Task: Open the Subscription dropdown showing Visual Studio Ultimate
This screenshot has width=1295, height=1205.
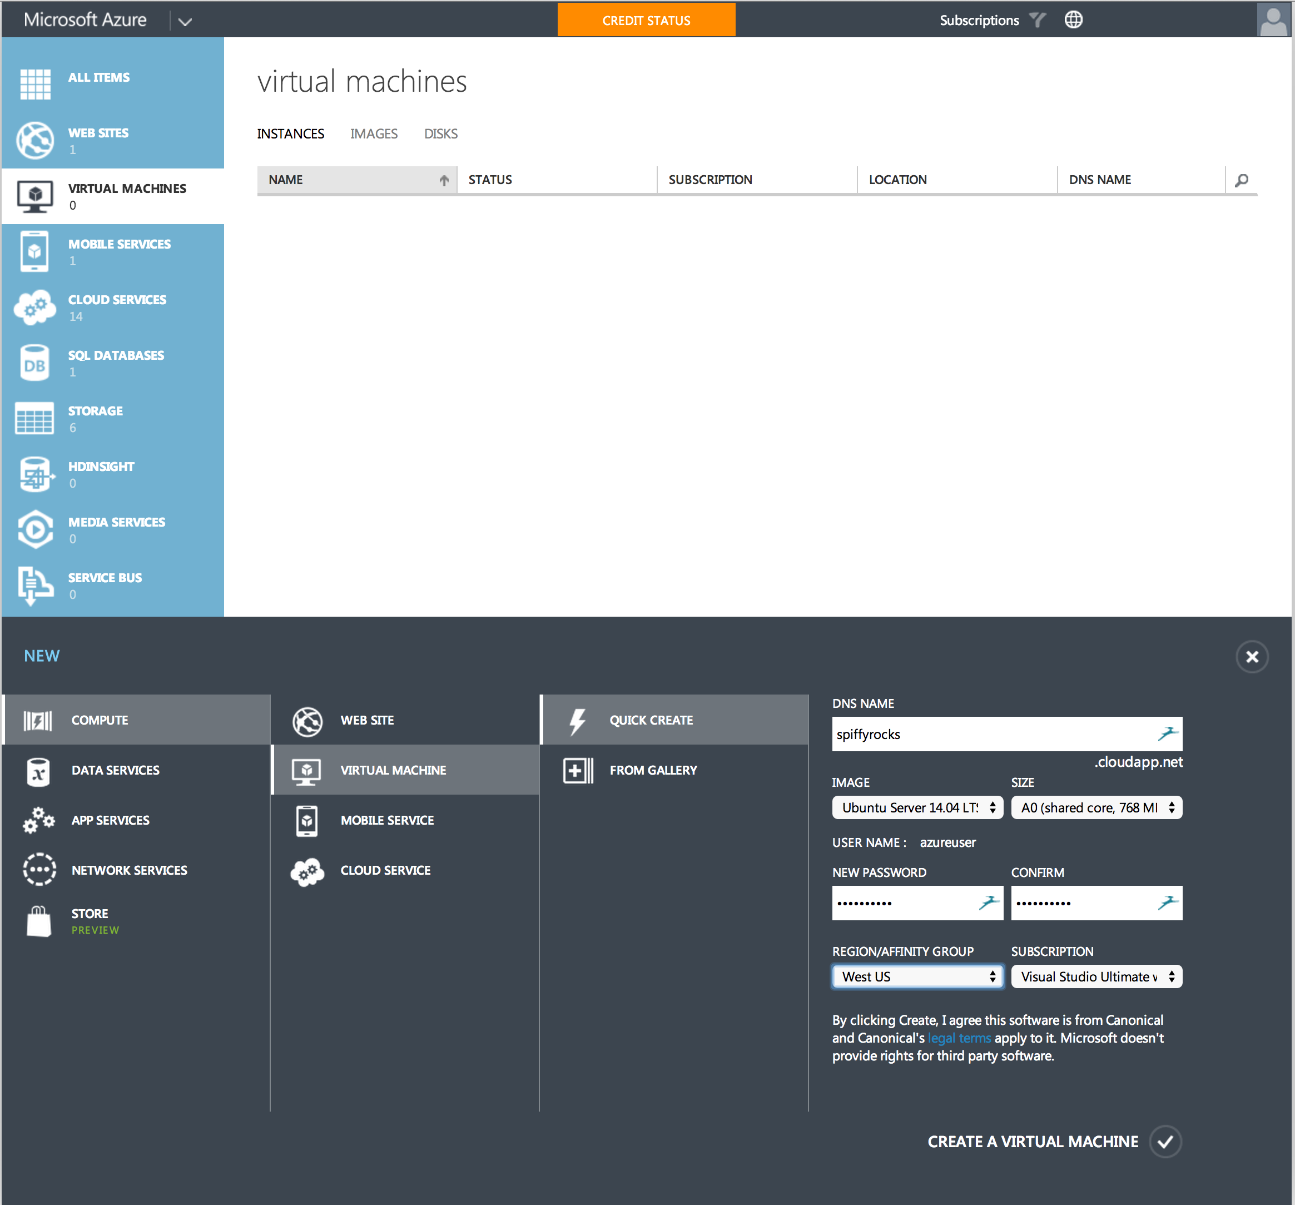Action: tap(1096, 977)
